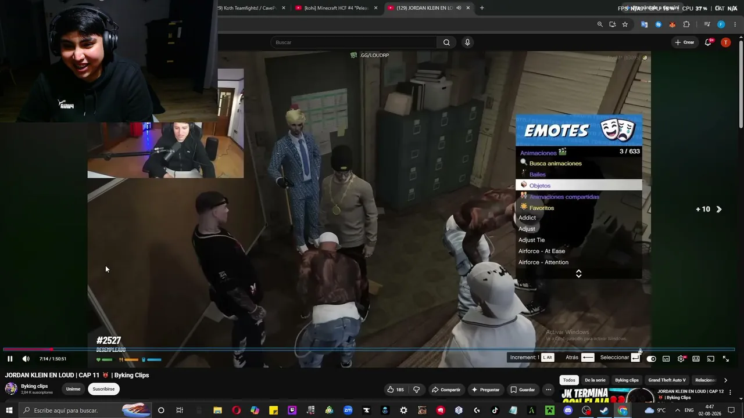
Task: Click the Compartir share button
Action: (x=446, y=390)
